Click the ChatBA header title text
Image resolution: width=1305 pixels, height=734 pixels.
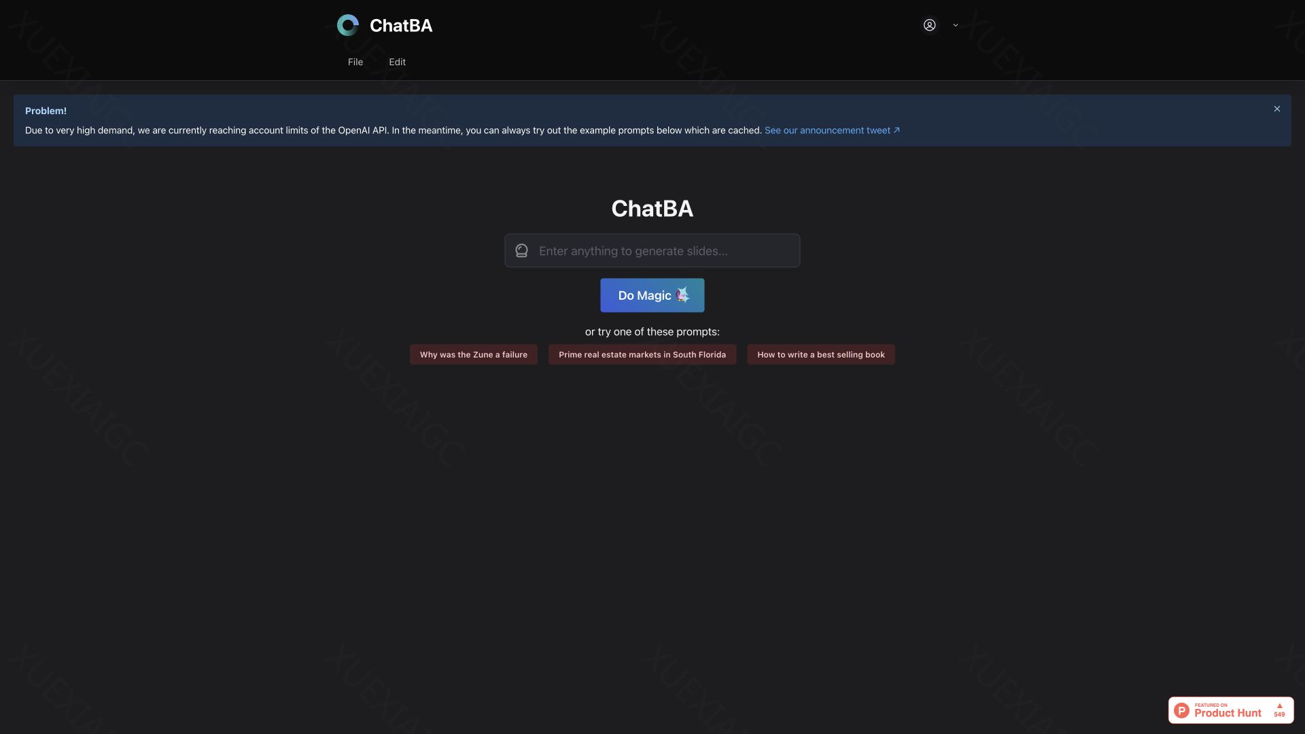click(401, 26)
